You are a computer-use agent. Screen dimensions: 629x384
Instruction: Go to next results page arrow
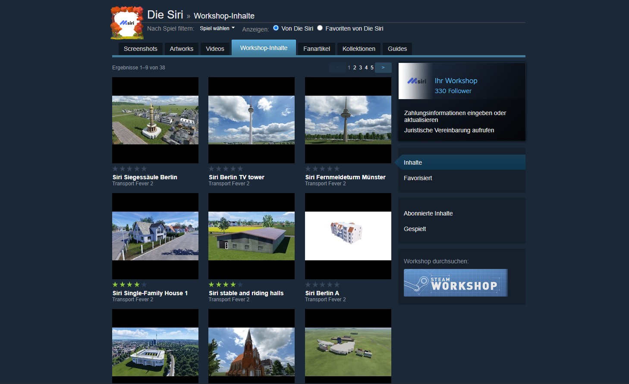click(x=383, y=68)
